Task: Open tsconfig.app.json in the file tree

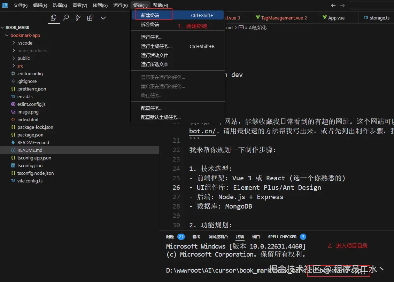Action: point(79,158)
